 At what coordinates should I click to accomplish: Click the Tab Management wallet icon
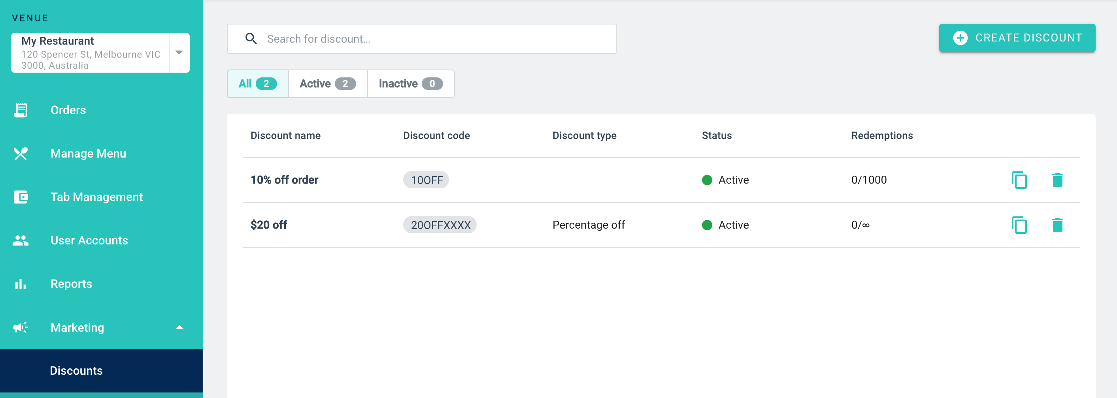[21, 197]
